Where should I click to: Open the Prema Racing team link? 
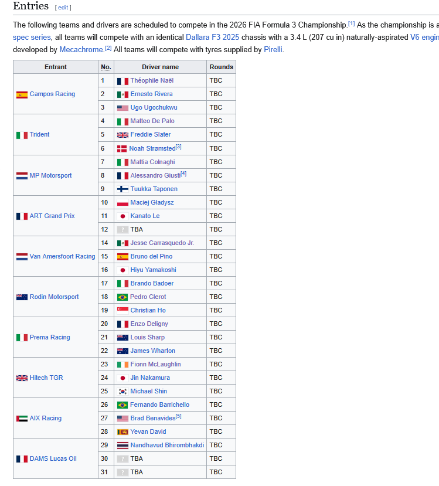click(x=50, y=337)
